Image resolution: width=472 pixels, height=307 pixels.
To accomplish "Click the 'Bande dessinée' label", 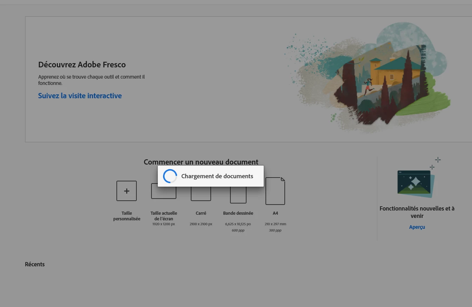I will pos(238,213).
